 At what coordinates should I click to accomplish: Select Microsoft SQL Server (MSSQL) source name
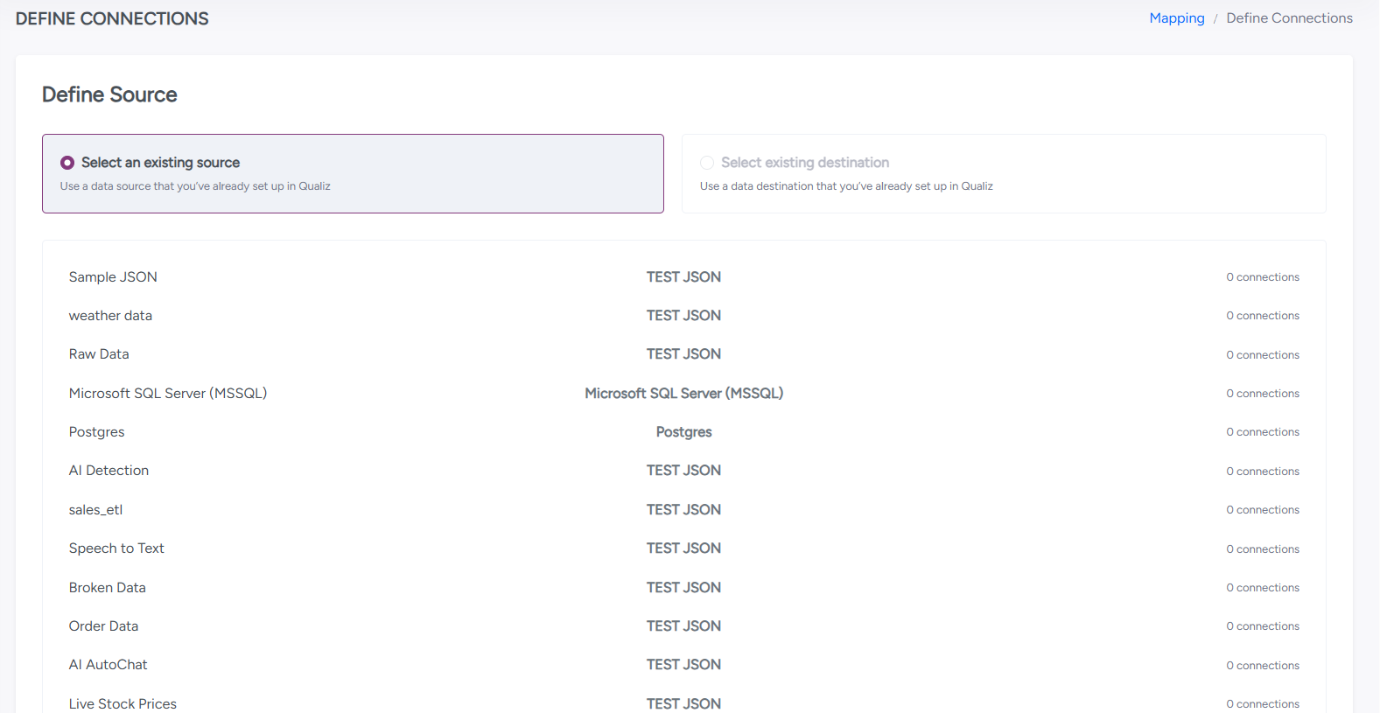[168, 394]
